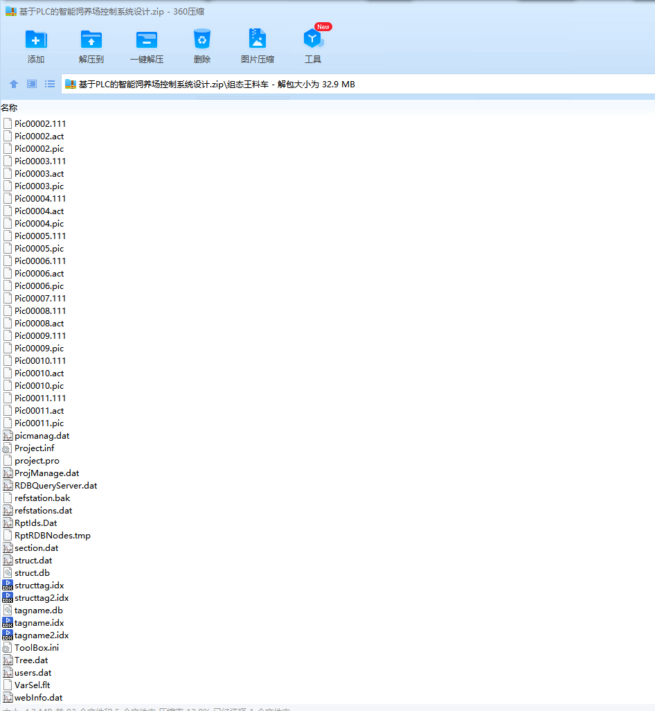
Task: Select file Pic00010.pic
Action: tap(33, 385)
